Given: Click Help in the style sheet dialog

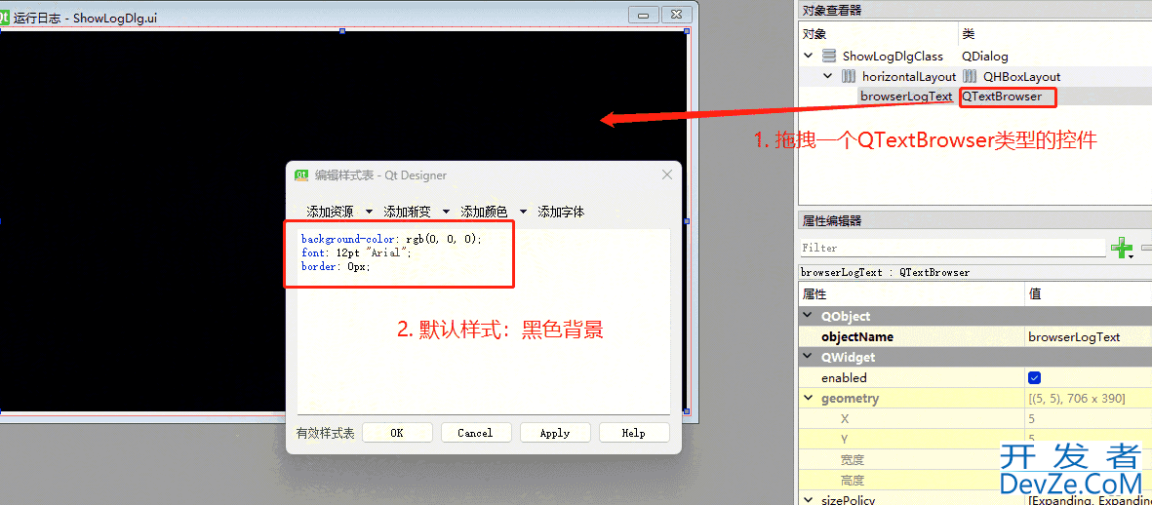Looking at the screenshot, I should [x=633, y=433].
